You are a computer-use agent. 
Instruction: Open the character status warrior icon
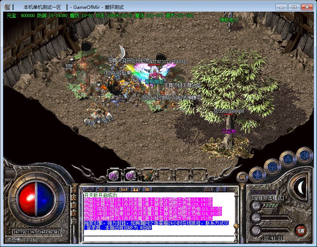[257, 174]
